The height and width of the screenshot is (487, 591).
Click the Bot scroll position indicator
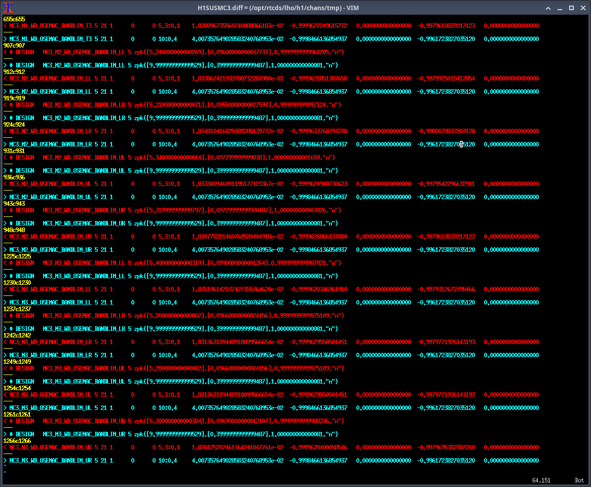point(579,480)
